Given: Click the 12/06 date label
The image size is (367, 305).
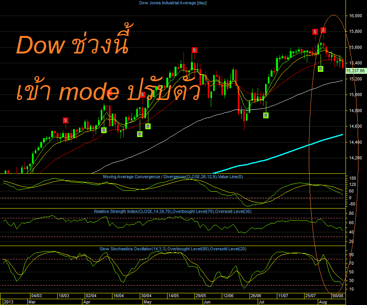Looking at the screenshot, I should (228, 296).
